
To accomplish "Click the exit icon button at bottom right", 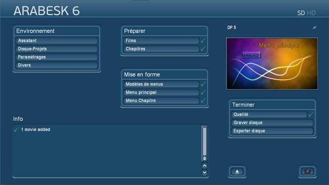I will 307,172.
